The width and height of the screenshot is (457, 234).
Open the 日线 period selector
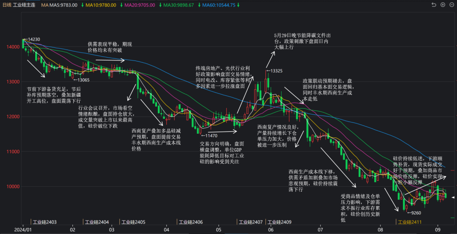(7, 5)
